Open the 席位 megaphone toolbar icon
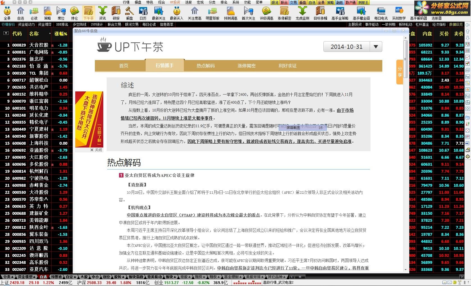This screenshot has height=286, width=471. 61,13
